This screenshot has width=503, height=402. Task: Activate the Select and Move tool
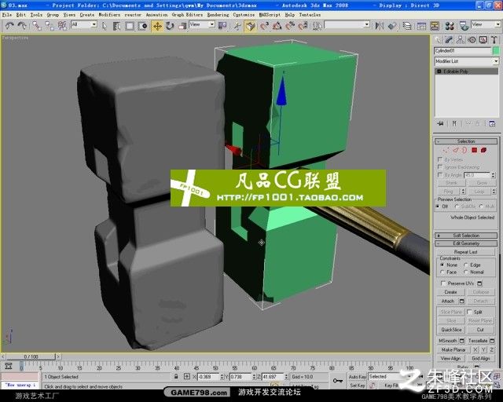[157, 26]
